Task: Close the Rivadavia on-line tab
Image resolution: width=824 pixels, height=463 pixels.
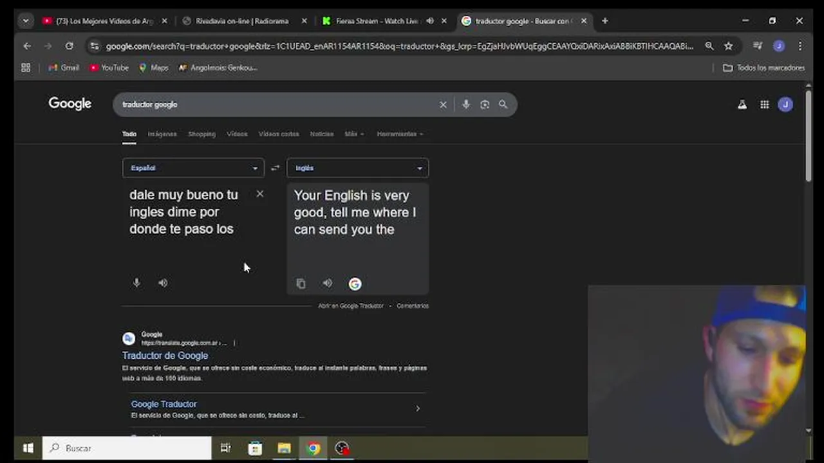Action: point(304,21)
